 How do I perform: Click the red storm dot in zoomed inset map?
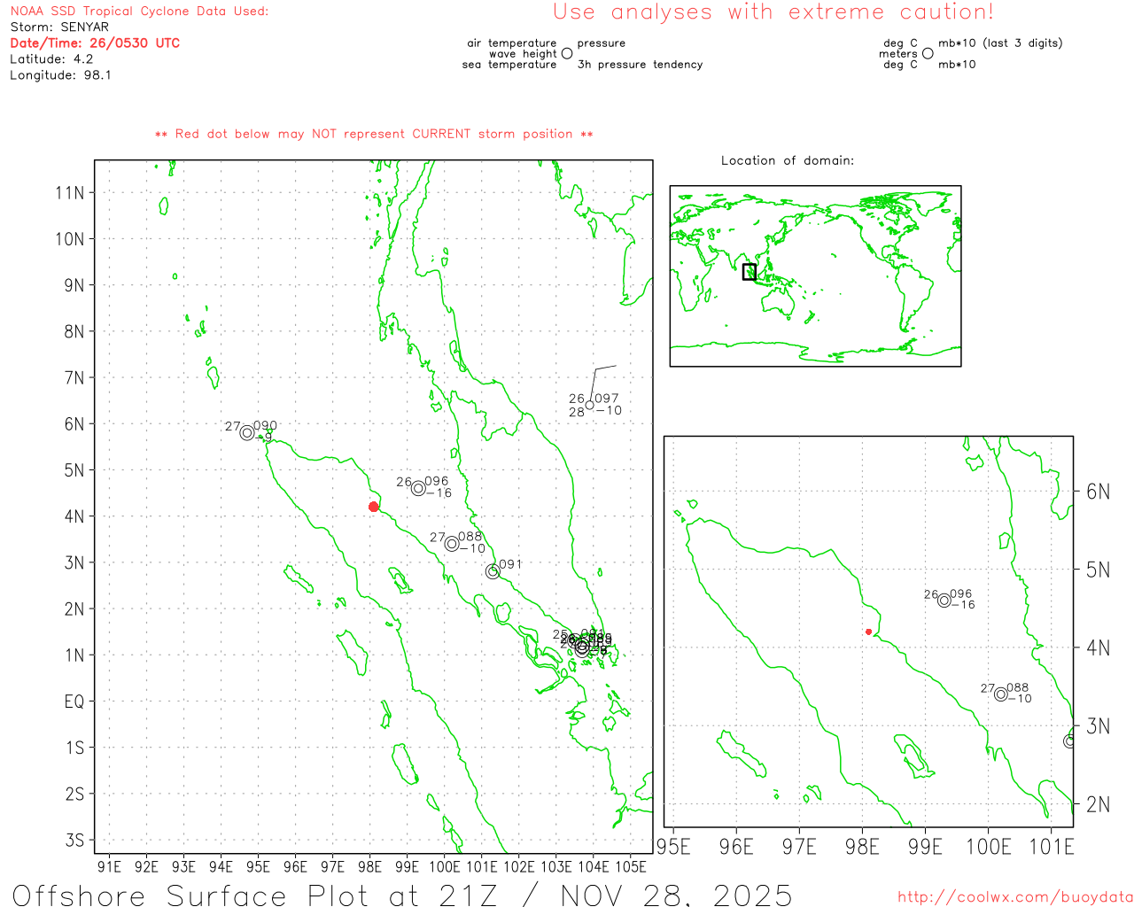click(868, 632)
